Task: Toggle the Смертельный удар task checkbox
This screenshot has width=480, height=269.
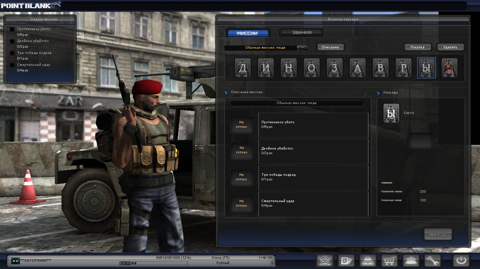Action: pos(12,65)
